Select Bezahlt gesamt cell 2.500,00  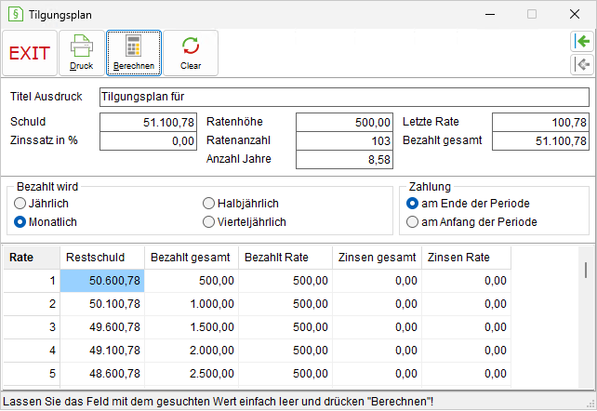pos(192,374)
